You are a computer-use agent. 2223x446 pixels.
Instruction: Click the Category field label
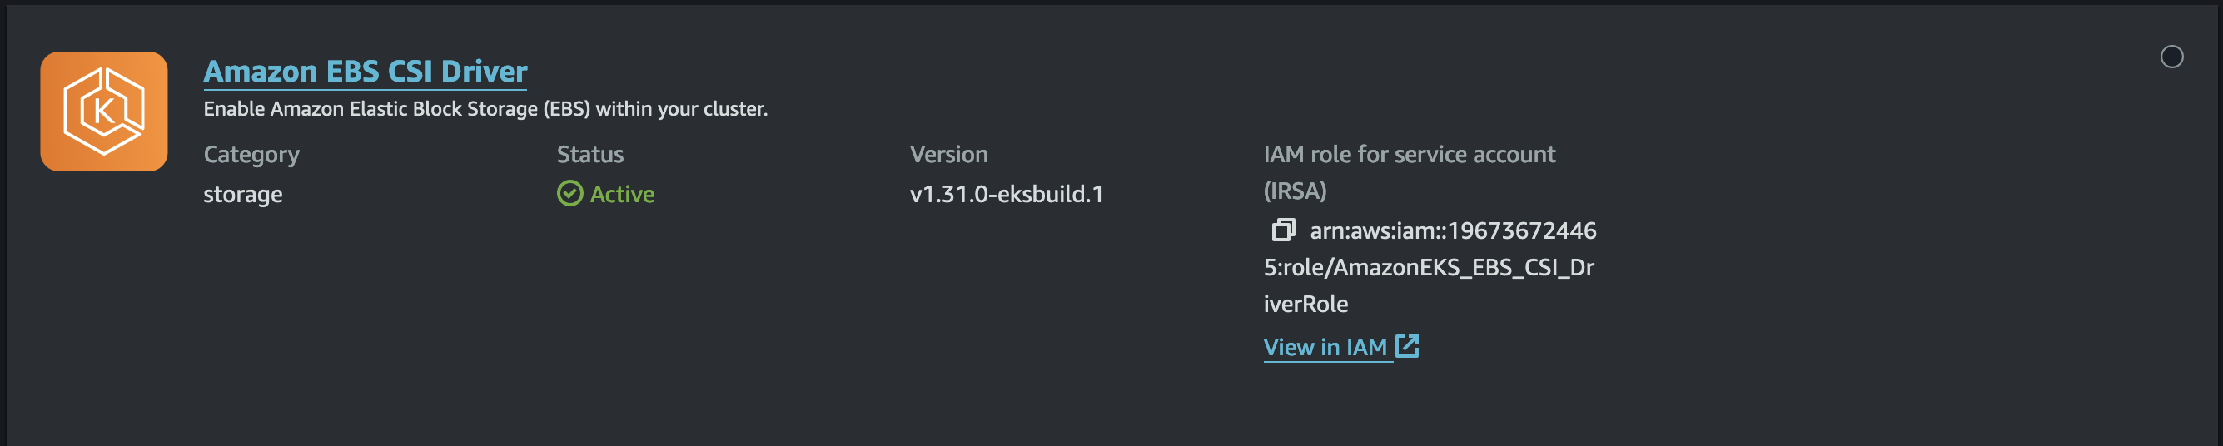251,155
